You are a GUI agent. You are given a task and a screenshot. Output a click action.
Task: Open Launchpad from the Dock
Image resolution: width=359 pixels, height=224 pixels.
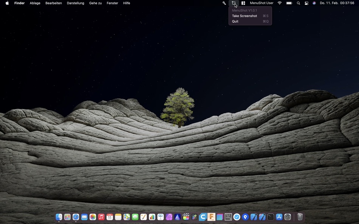pos(67,217)
